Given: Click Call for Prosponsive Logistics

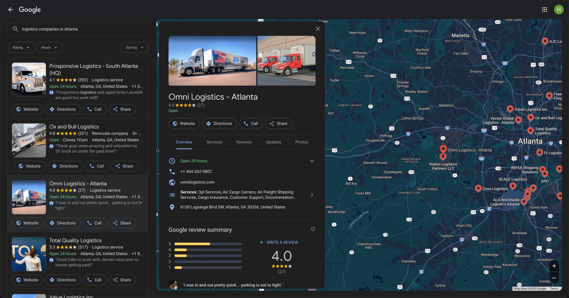Looking at the screenshot, I should 95,110.
